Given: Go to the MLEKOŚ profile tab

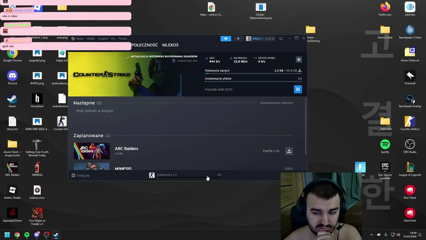Looking at the screenshot, I should click(170, 45).
